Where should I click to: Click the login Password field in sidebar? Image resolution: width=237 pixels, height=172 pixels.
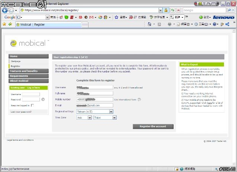click(x=31, y=100)
